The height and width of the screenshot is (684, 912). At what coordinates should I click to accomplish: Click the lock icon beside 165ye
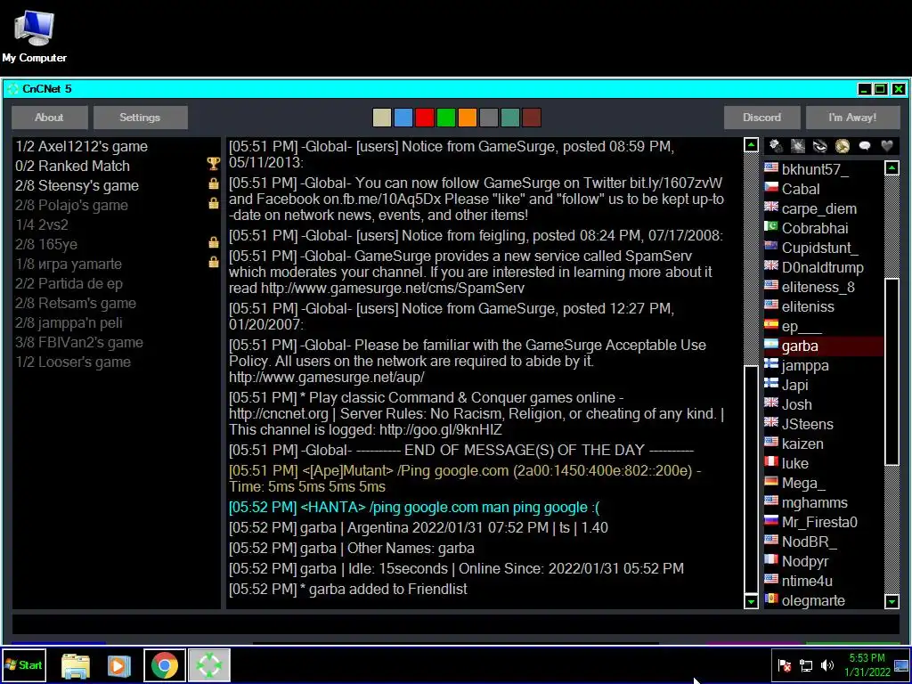coord(214,242)
